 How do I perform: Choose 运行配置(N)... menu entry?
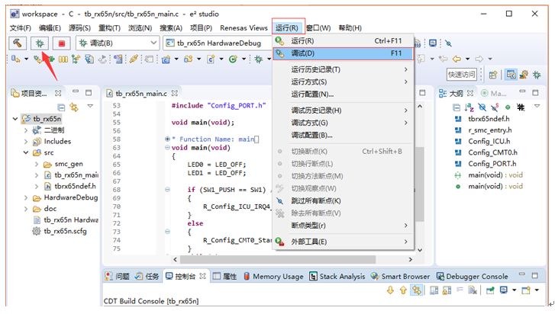343,95
